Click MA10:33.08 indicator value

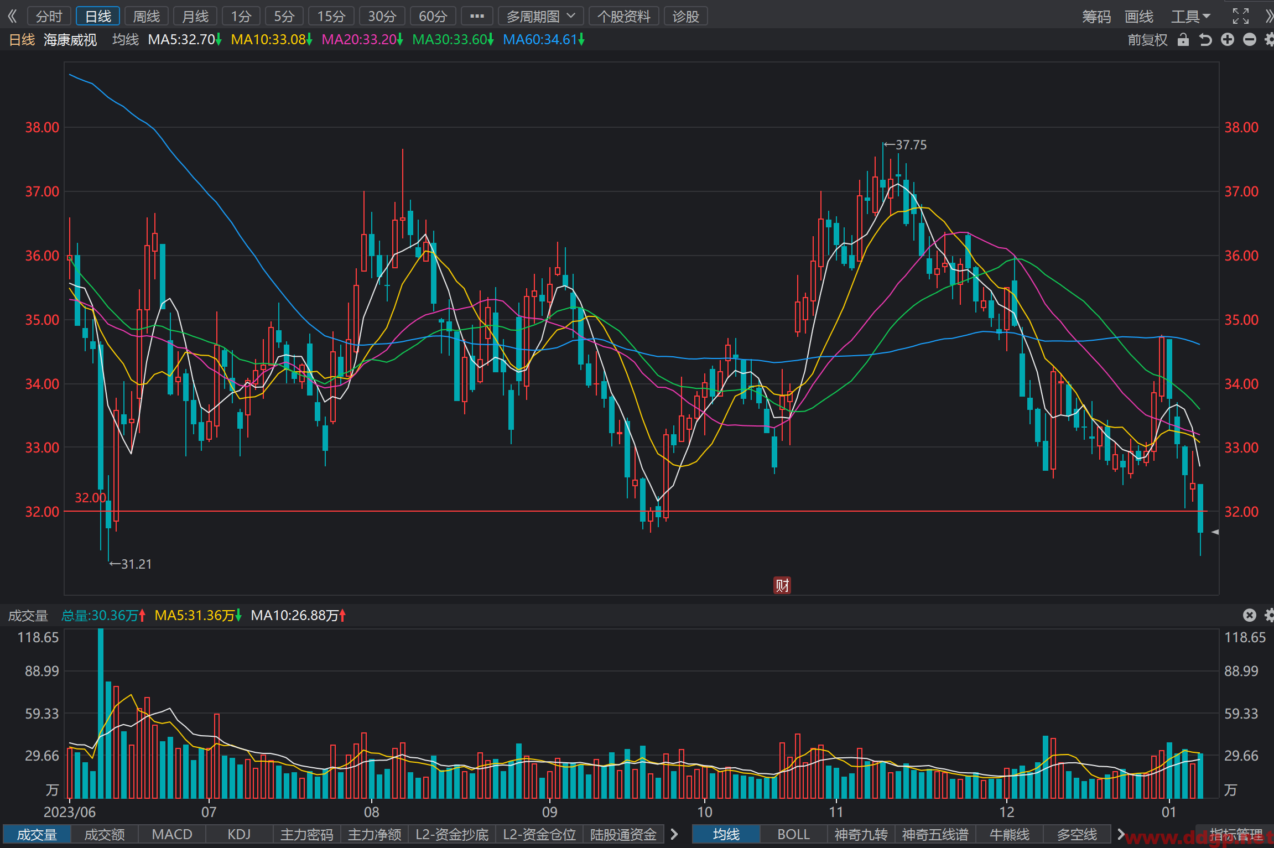272,40
